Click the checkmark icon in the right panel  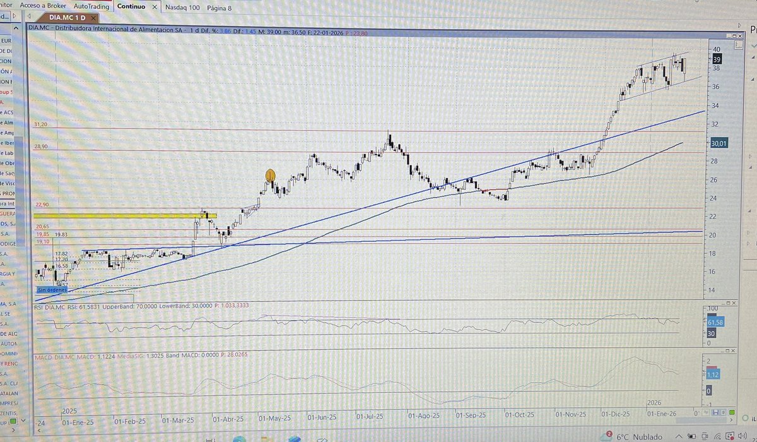[753, 45]
